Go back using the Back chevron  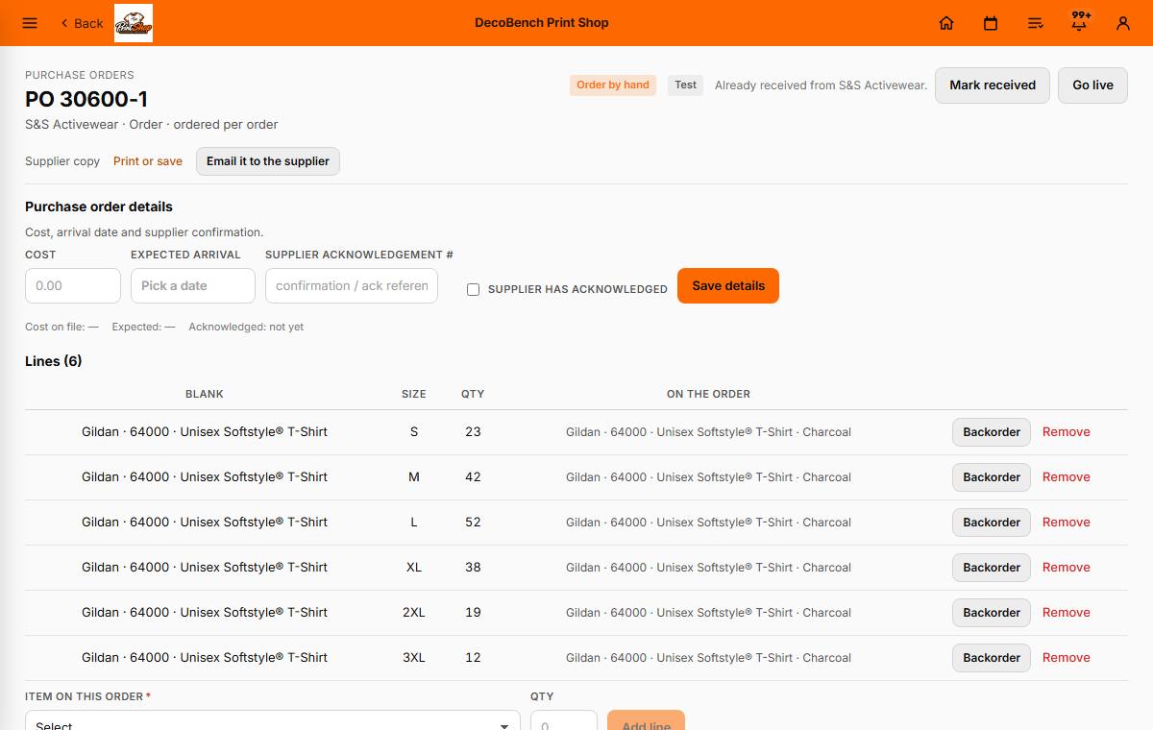pyautogui.click(x=82, y=23)
